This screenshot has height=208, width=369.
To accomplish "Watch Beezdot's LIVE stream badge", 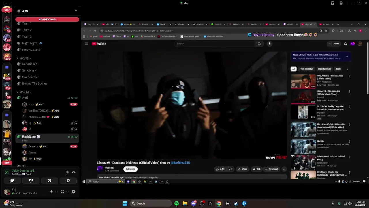I will (74, 146).
